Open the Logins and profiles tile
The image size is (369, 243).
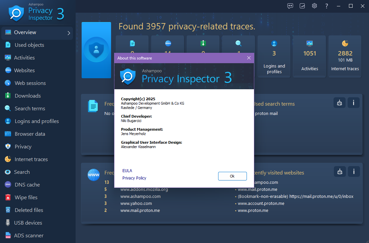point(274,56)
